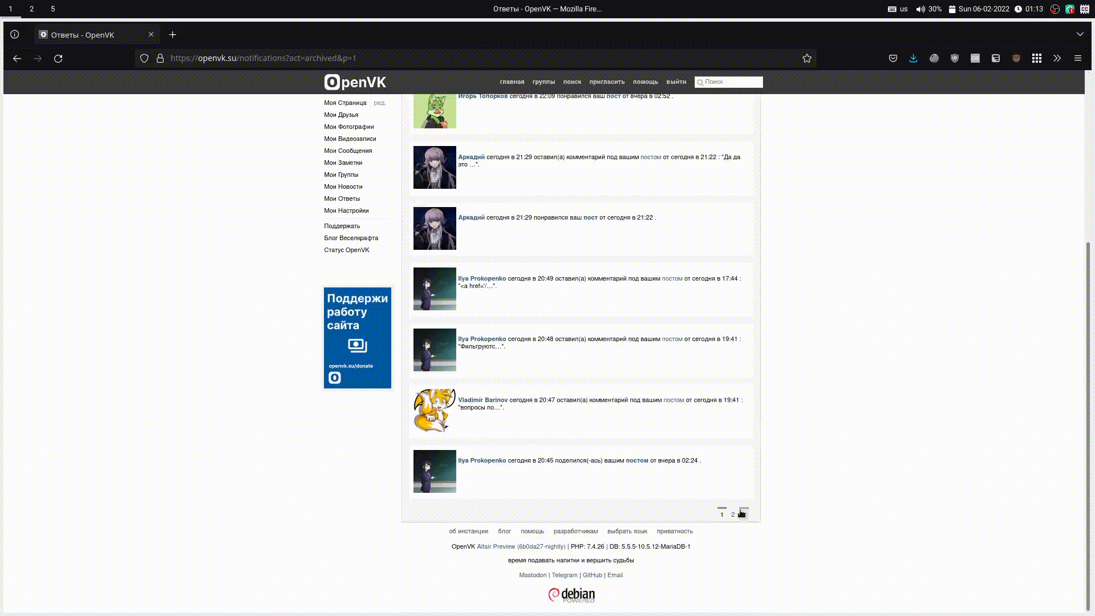Open uBlock Origin extension popup
The height and width of the screenshot is (616, 1095).
pos(954,58)
